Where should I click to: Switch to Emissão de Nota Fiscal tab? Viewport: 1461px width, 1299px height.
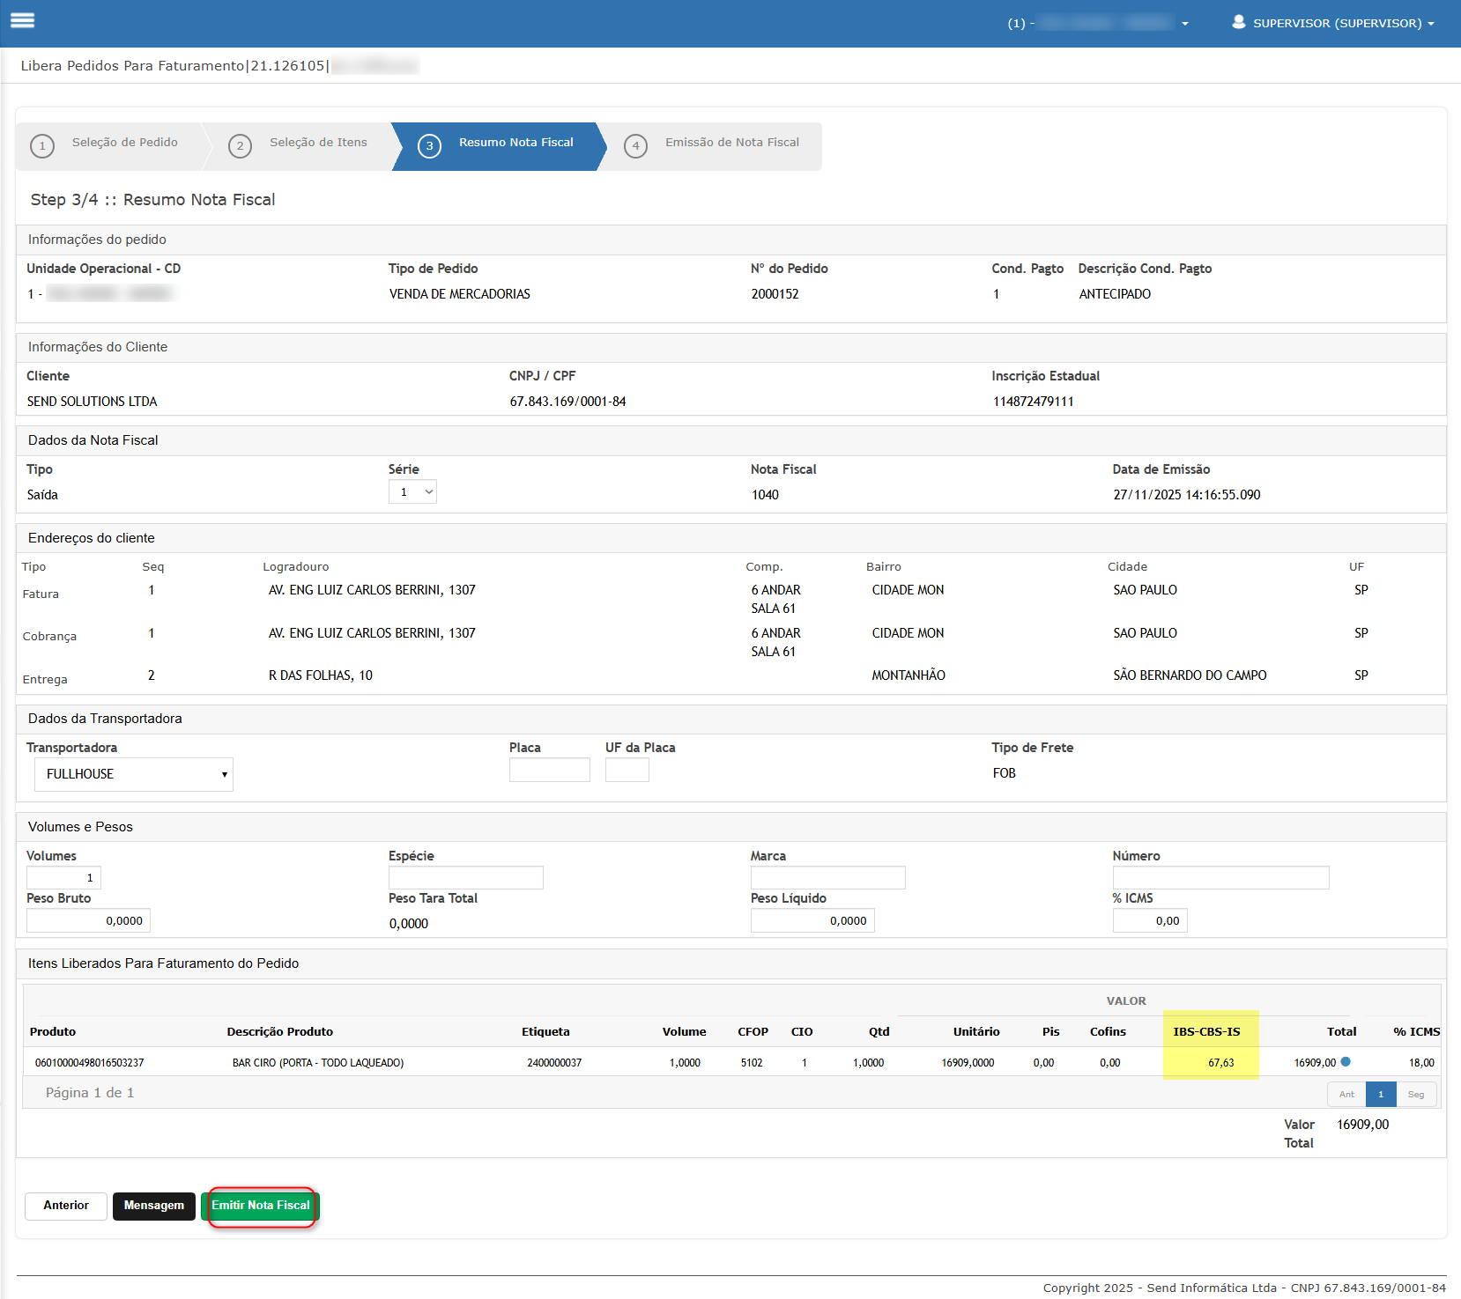[x=731, y=143]
